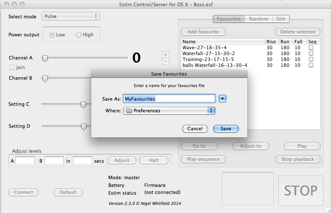Click the minus decrement button

tap(166, 61)
